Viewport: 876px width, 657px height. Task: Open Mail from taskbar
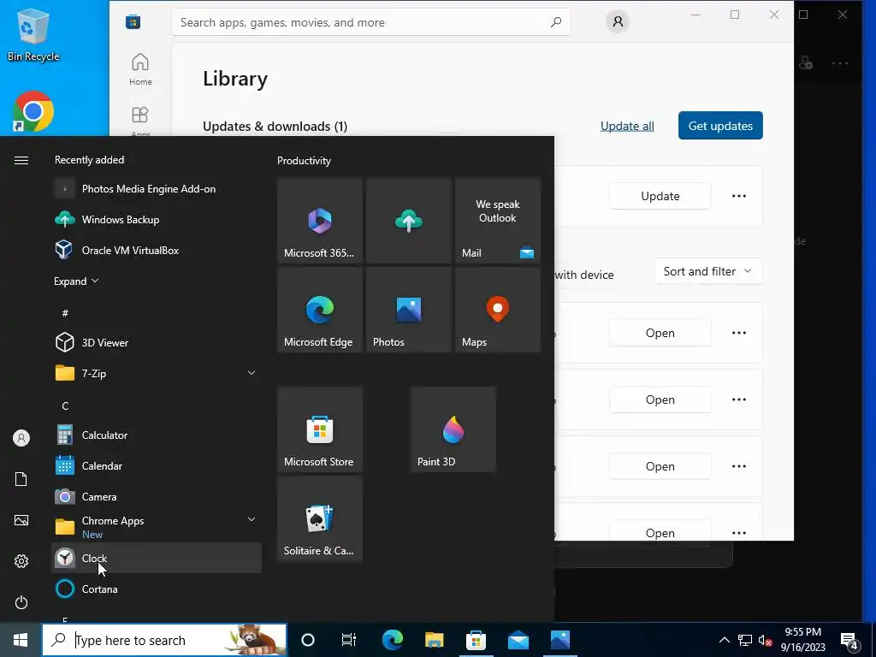[x=518, y=640]
